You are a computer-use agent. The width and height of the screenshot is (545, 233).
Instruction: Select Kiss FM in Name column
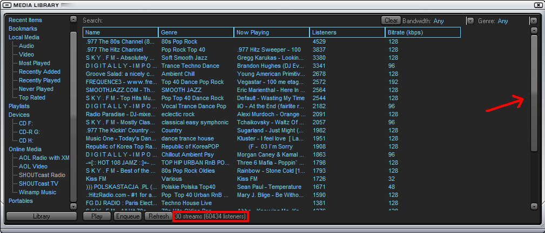(x=96, y=179)
